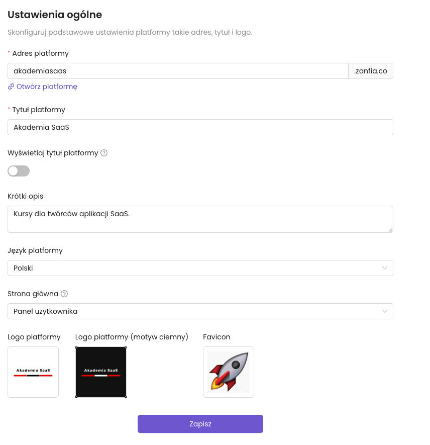Click the Favicon label text

[x=217, y=337]
